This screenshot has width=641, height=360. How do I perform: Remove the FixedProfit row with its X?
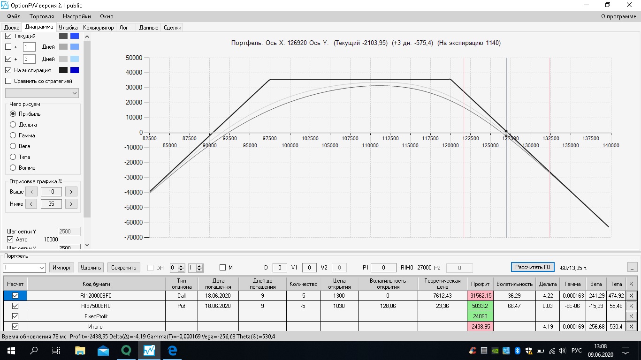631,316
